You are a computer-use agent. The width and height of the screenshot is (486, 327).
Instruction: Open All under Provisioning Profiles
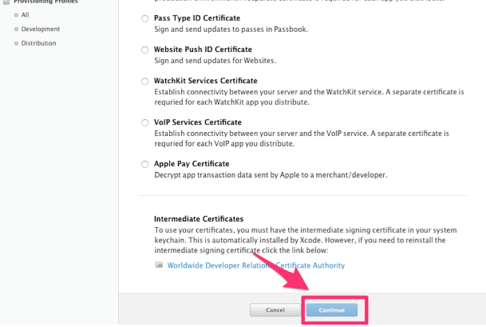click(26, 14)
